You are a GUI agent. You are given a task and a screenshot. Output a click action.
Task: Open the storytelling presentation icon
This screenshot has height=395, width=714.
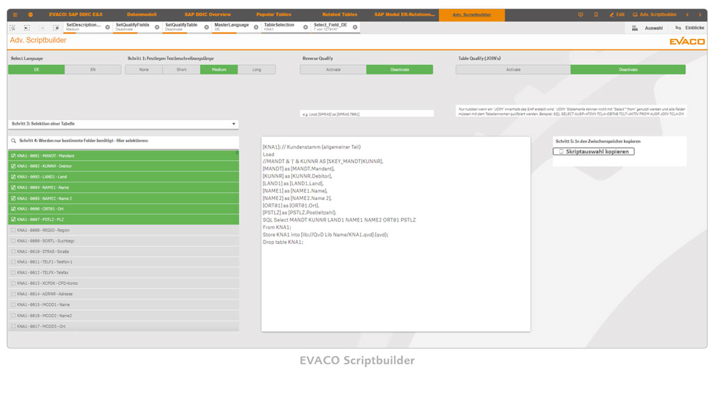(x=581, y=15)
